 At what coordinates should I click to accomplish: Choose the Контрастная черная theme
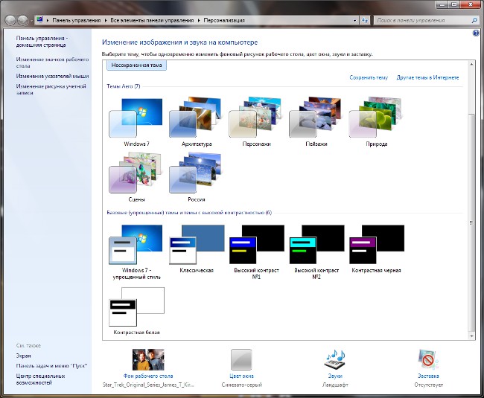376,249
